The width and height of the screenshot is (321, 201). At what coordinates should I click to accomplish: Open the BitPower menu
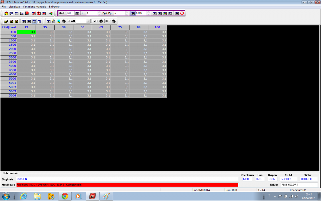tap(54, 6)
